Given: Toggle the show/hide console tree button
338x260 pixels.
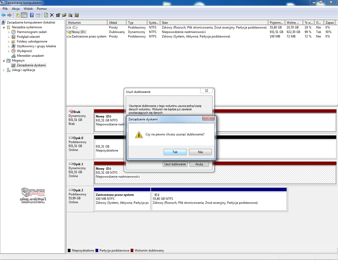Looking at the screenshot, I should tap(24, 15).
